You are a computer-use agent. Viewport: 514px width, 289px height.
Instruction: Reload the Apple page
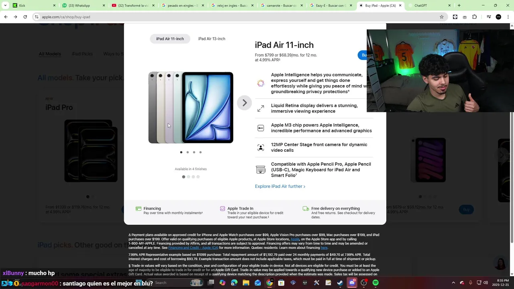(25, 17)
